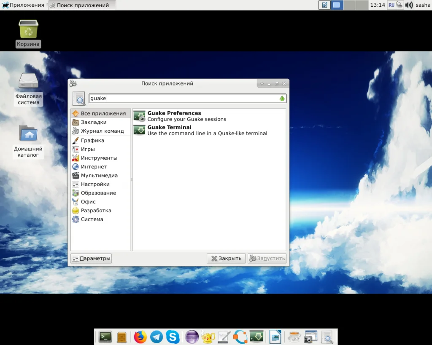Screen dimensions: 432x345
Task: Click the Параметры button
Action: tap(91, 258)
